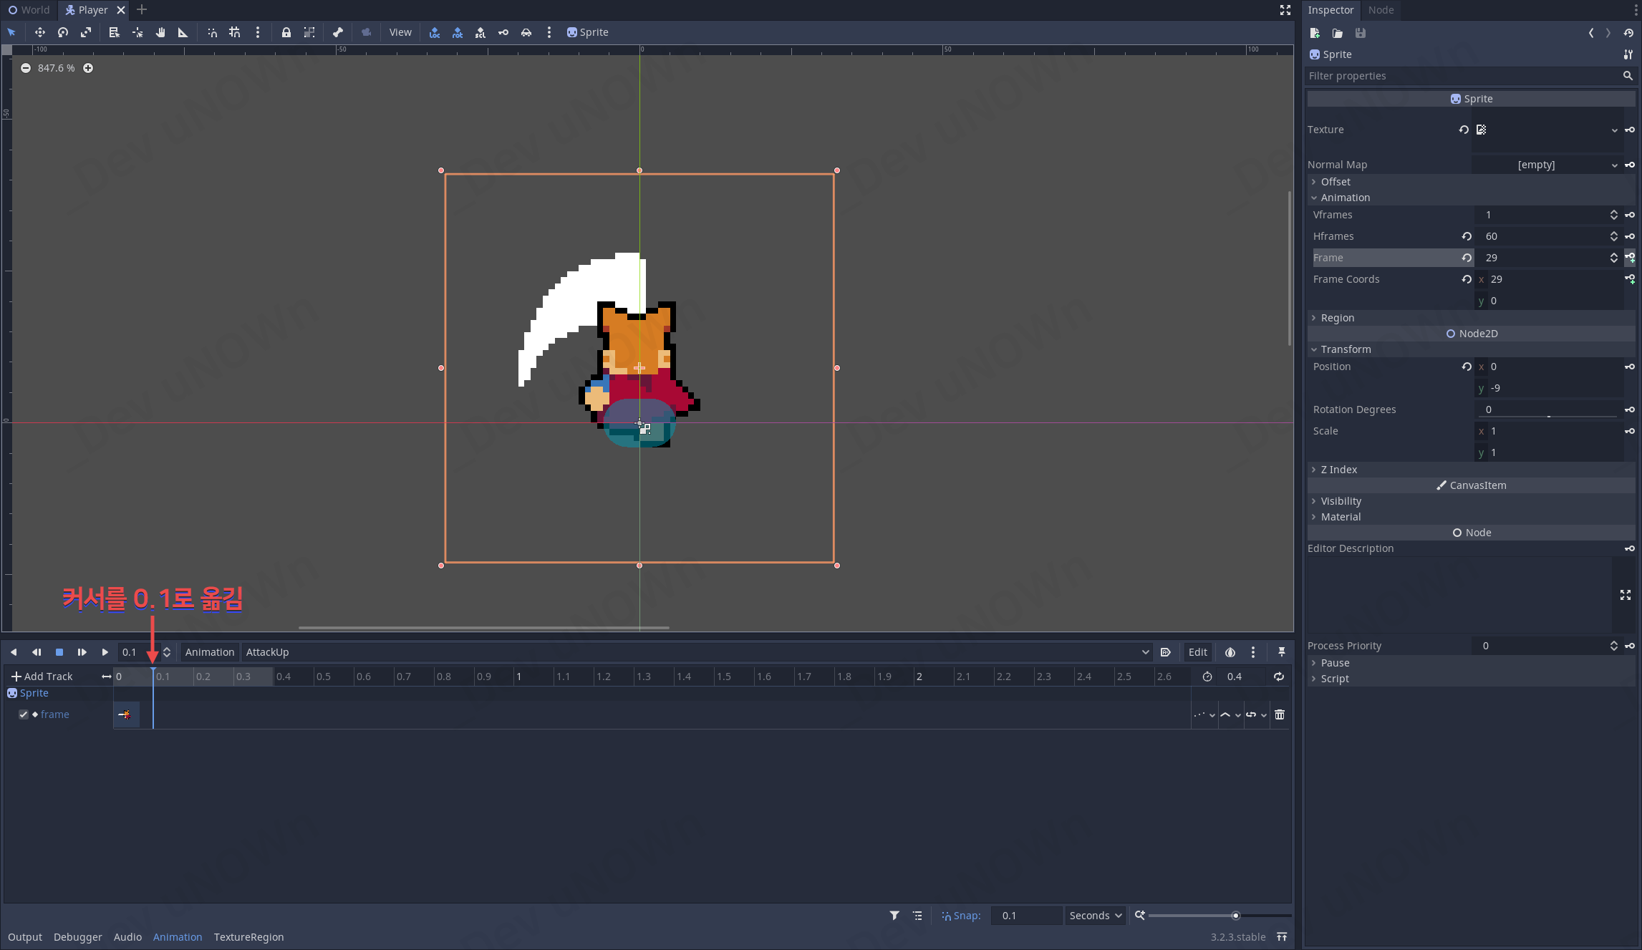1642x950 pixels.
Task: Expand the Region section in Inspector
Action: coord(1337,318)
